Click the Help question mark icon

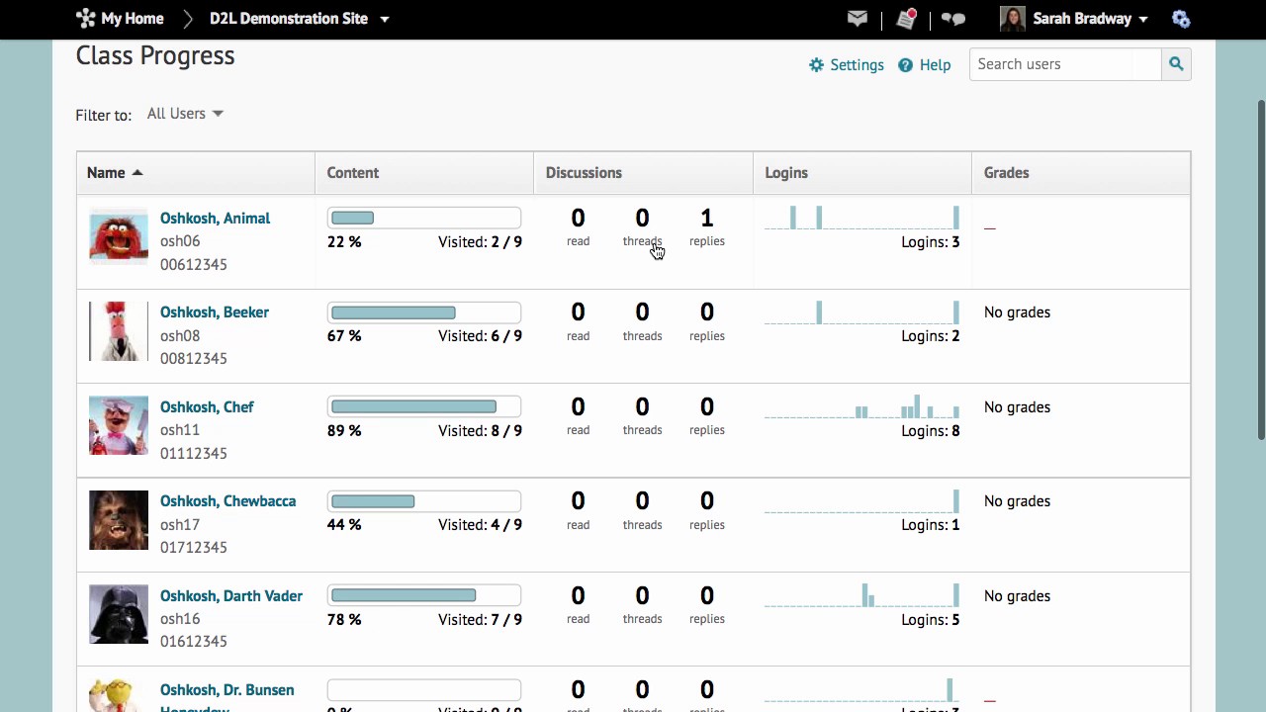coord(905,65)
